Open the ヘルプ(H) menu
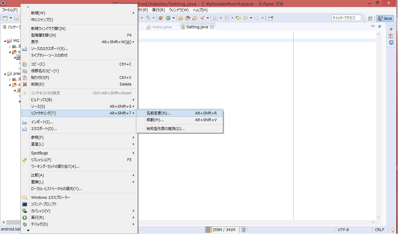 coord(200,10)
